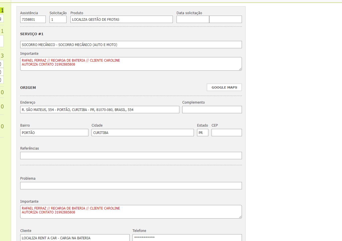Click the SERVIÇO #1 heading
Viewport: 342px width, 241px height.
click(x=32, y=34)
